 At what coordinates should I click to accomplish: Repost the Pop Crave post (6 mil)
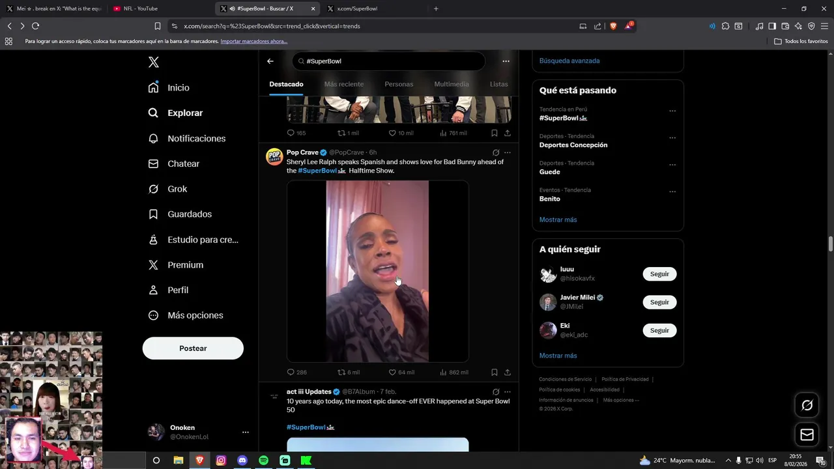[348, 373]
